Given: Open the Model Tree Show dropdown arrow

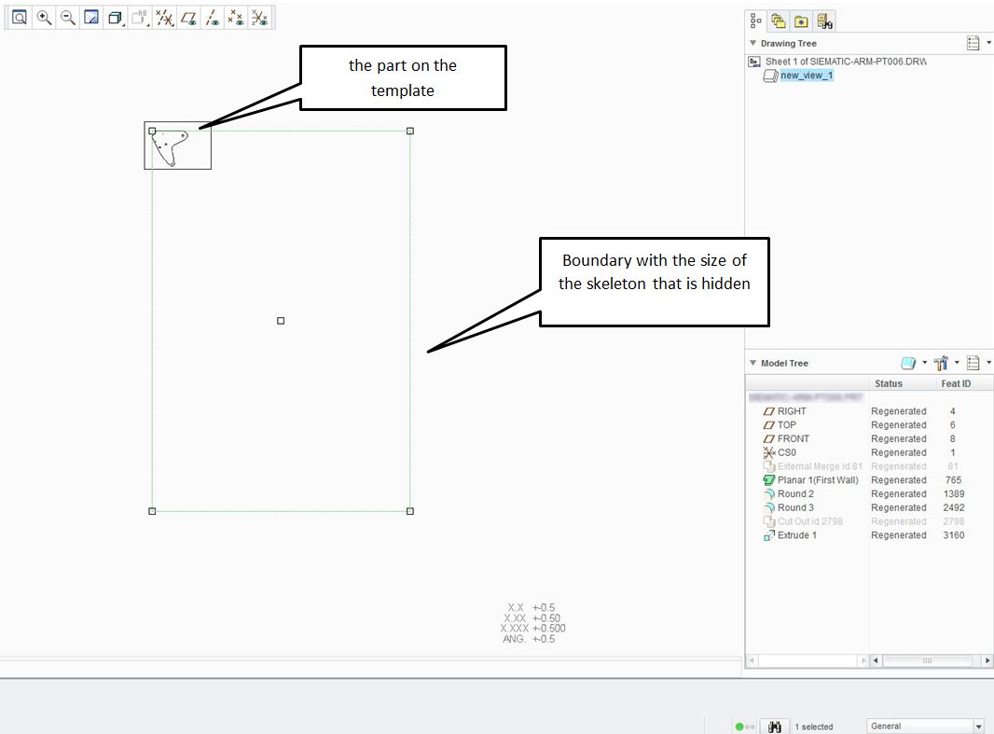Looking at the screenshot, I should (x=924, y=363).
